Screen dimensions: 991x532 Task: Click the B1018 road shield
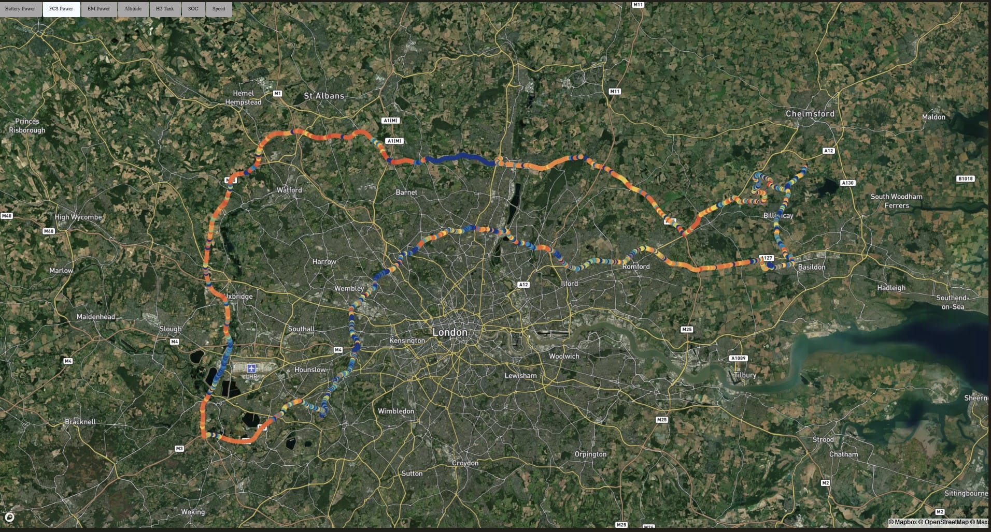click(965, 179)
